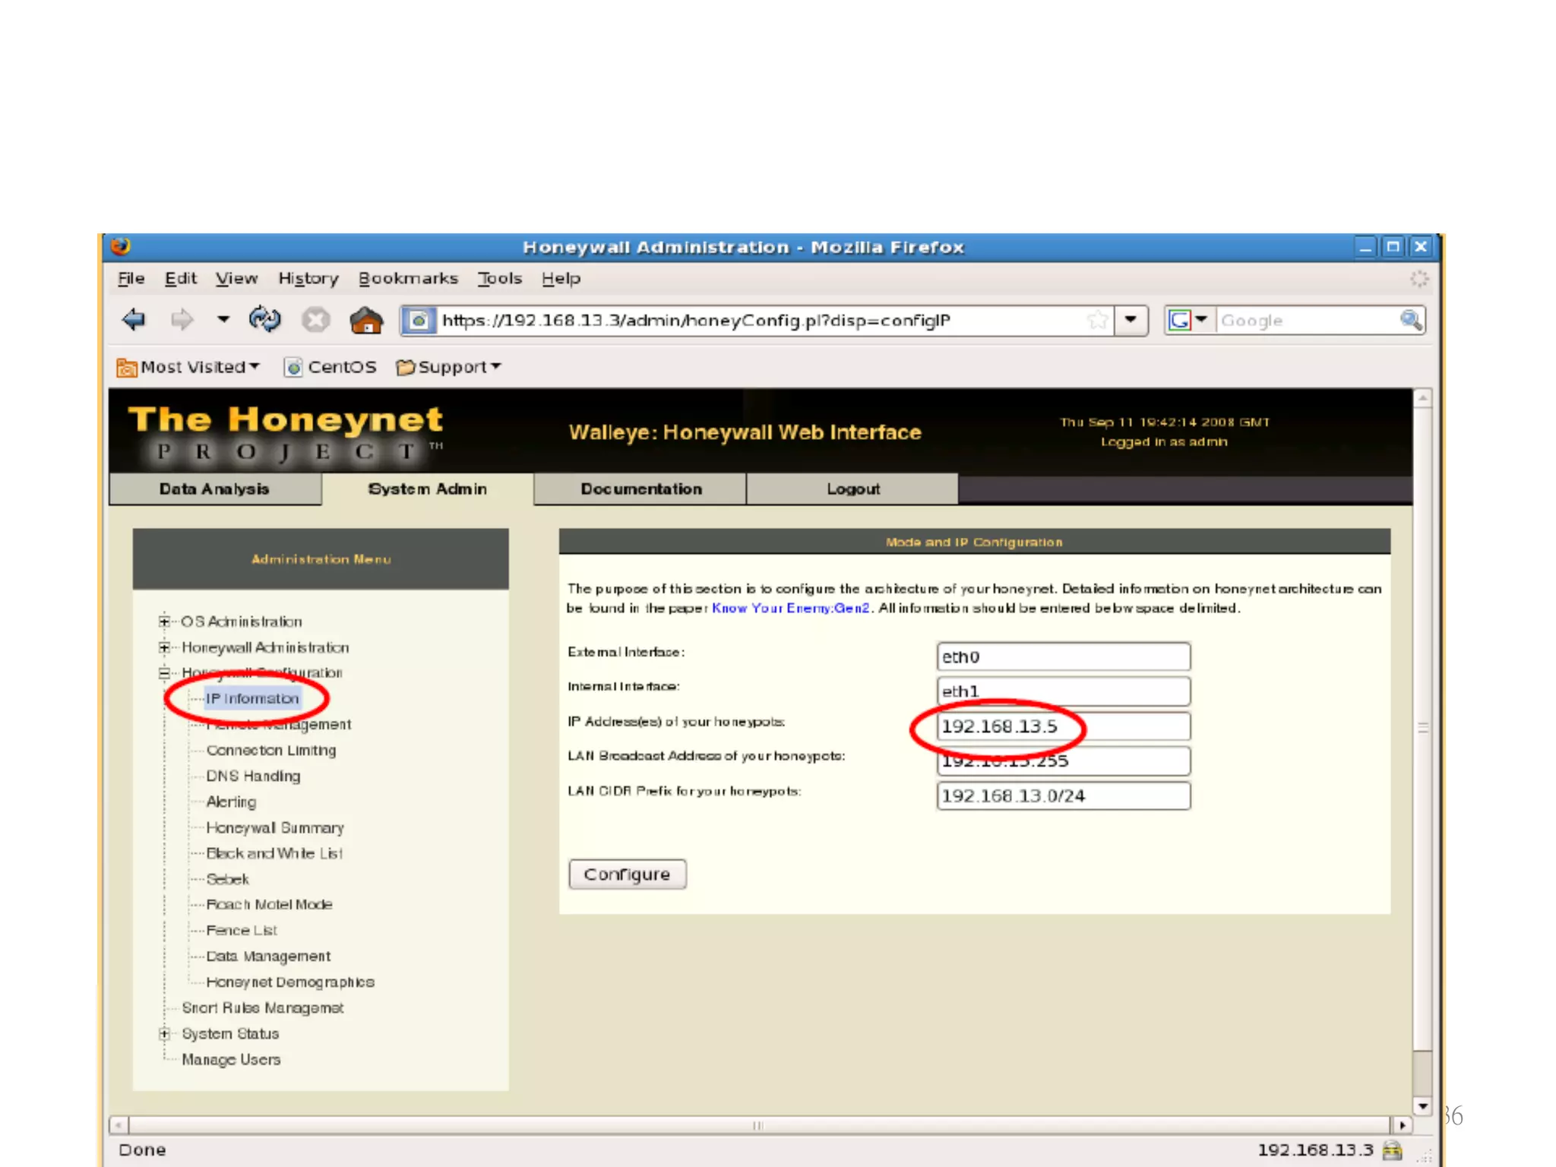This screenshot has height=1167, width=1556.
Task: Click the Forward arrow icon
Action: pyautogui.click(x=182, y=320)
